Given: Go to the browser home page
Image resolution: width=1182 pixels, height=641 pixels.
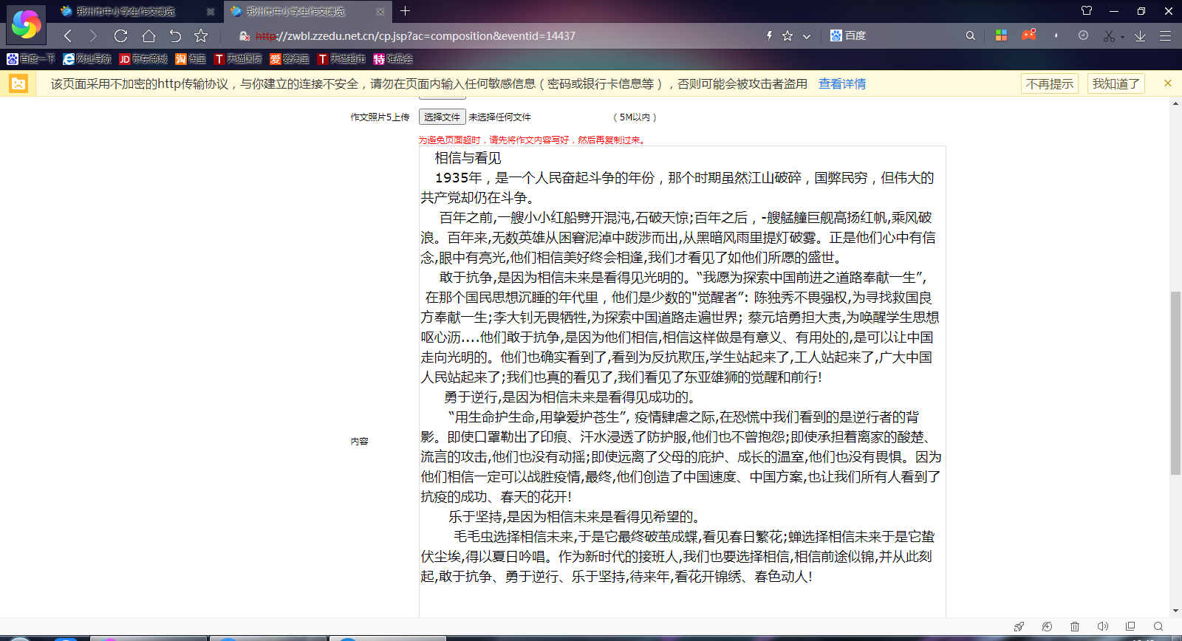Looking at the screenshot, I should coord(148,35).
